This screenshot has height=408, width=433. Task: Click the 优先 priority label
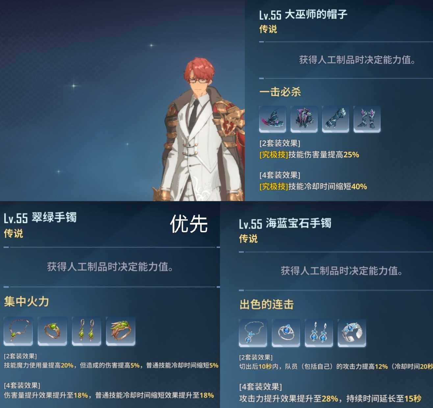[x=189, y=224]
